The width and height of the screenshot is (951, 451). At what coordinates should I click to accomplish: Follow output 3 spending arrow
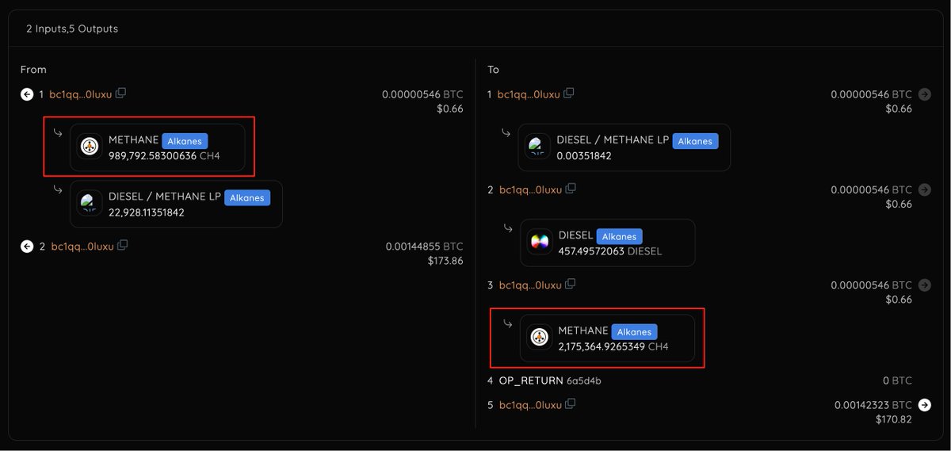pos(924,285)
